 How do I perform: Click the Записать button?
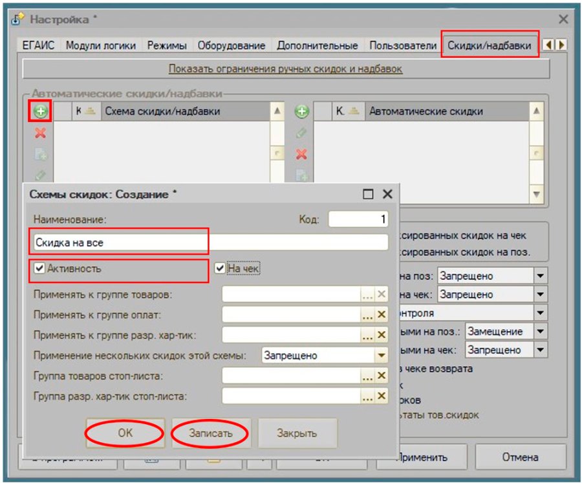click(x=210, y=433)
